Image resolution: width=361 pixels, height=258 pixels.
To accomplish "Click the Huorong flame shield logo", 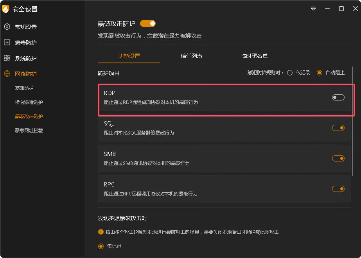I will [x=5, y=9].
